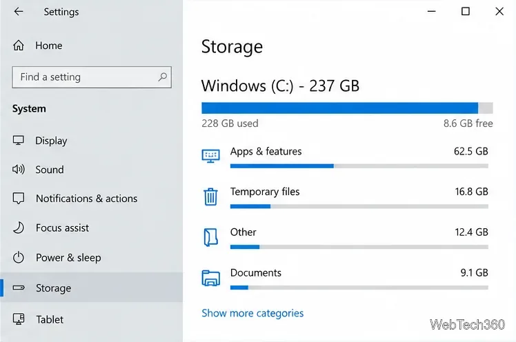Minimize the Settings window
This screenshot has width=516, height=342.
(x=431, y=12)
